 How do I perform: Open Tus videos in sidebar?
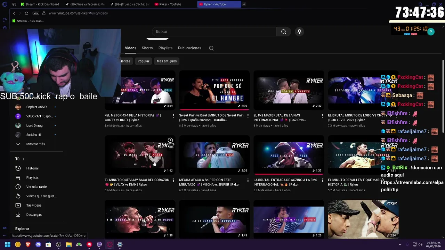33,206
